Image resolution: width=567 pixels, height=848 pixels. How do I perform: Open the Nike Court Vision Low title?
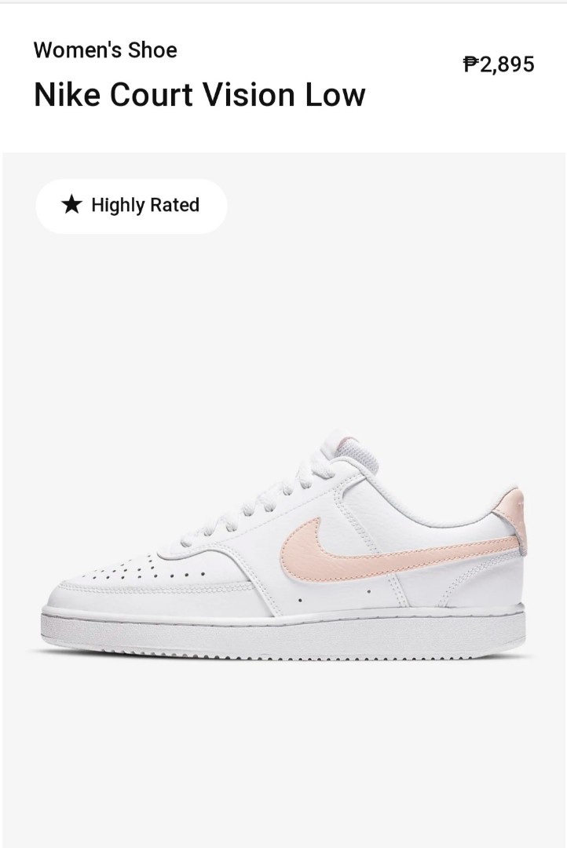[x=199, y=95]
